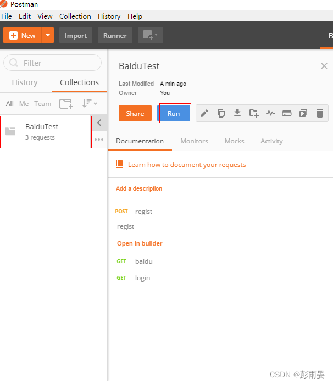Click the publish docs icon in BaiduTest toolbar
Screen dimensions: 333x384
point(303,113)
